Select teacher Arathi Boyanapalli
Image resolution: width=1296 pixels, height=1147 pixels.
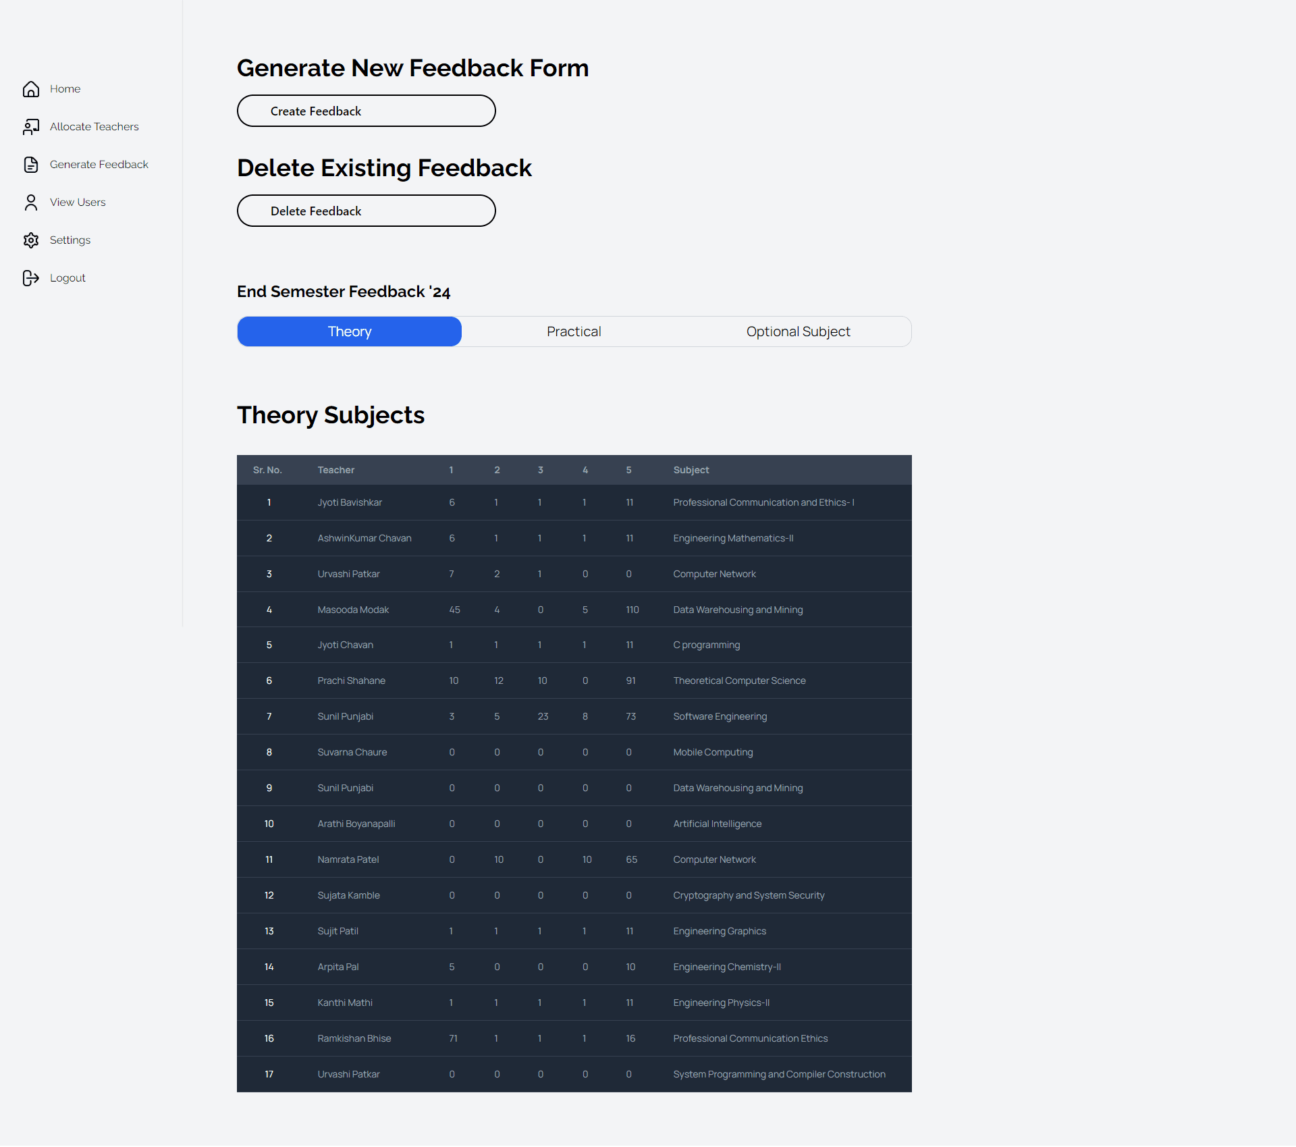point(356,824)
